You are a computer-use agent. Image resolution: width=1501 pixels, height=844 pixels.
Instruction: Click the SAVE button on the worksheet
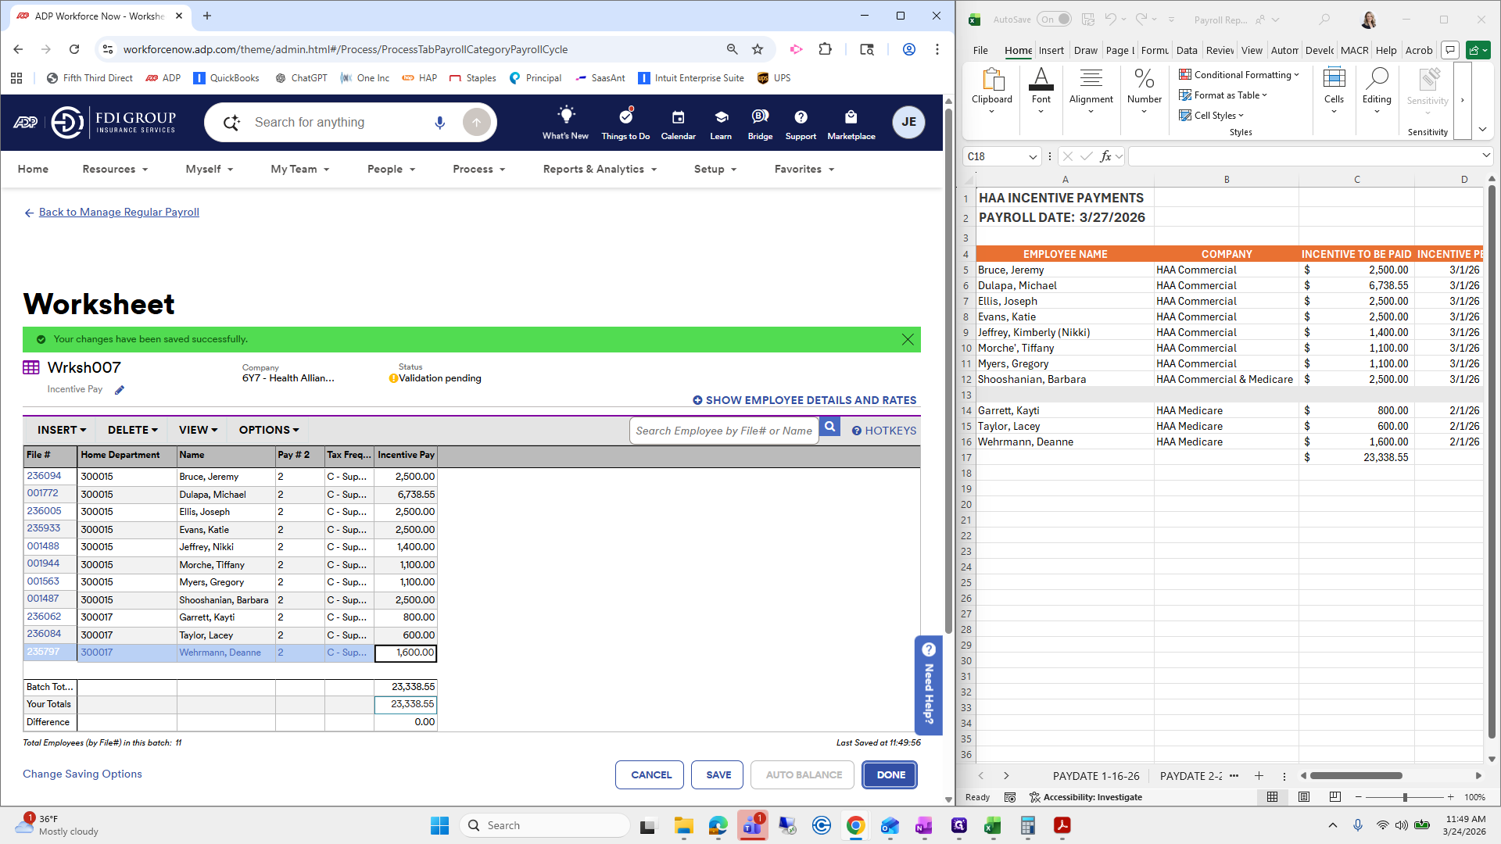[716, 774]
